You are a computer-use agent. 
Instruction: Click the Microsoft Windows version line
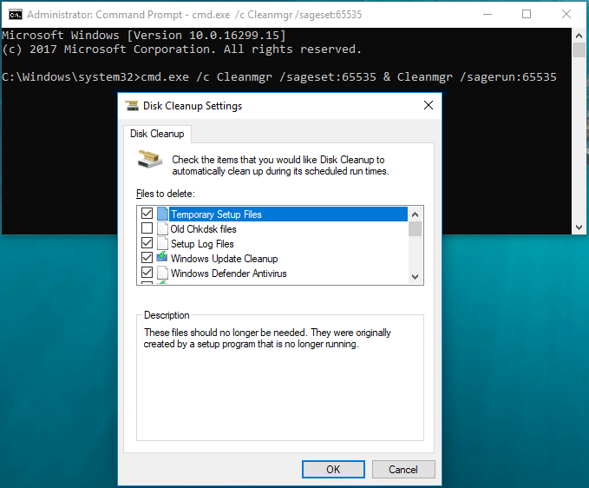[143, 36]
